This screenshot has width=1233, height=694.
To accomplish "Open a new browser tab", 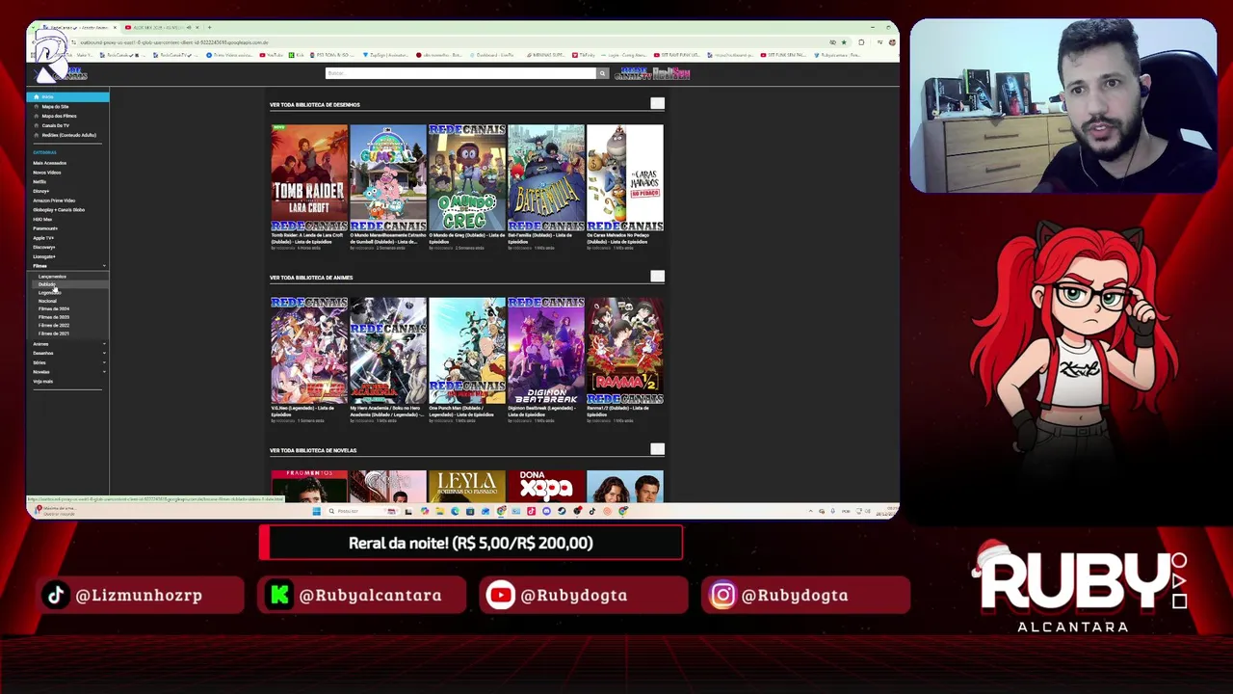I will point(210,27).
